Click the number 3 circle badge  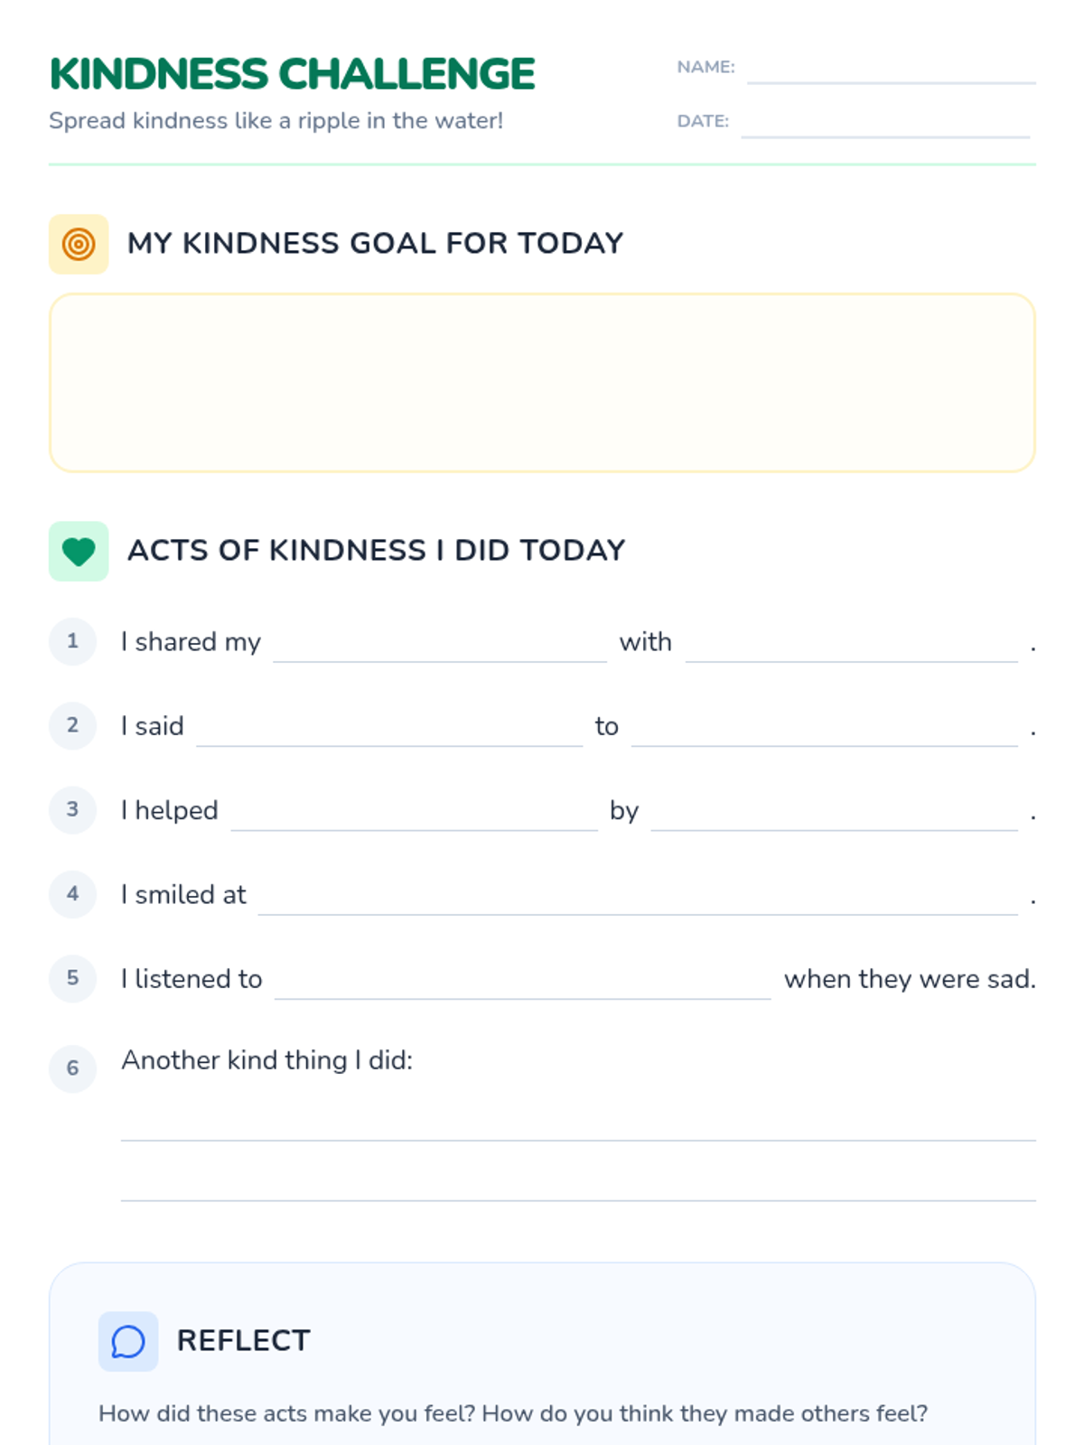[72, 810]
